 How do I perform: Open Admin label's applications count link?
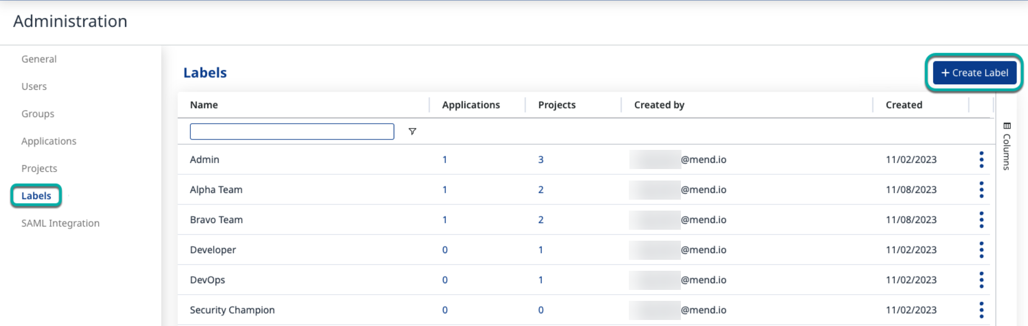445,160
